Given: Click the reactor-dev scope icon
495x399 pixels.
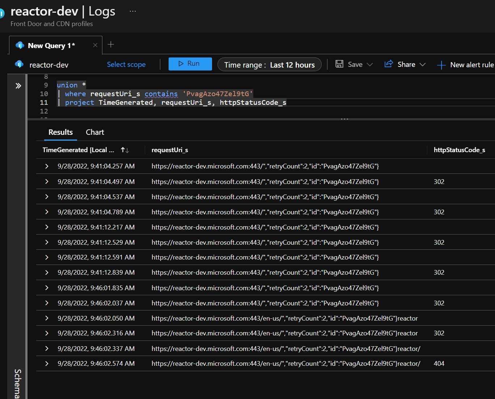Looking at the screenshot, I should (x=20, y=65).
